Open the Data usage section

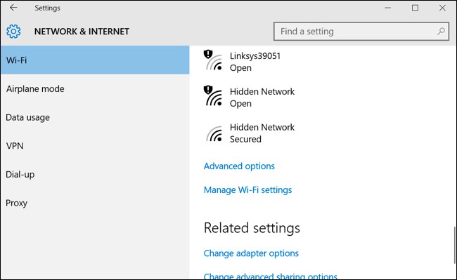pos(95,117)
